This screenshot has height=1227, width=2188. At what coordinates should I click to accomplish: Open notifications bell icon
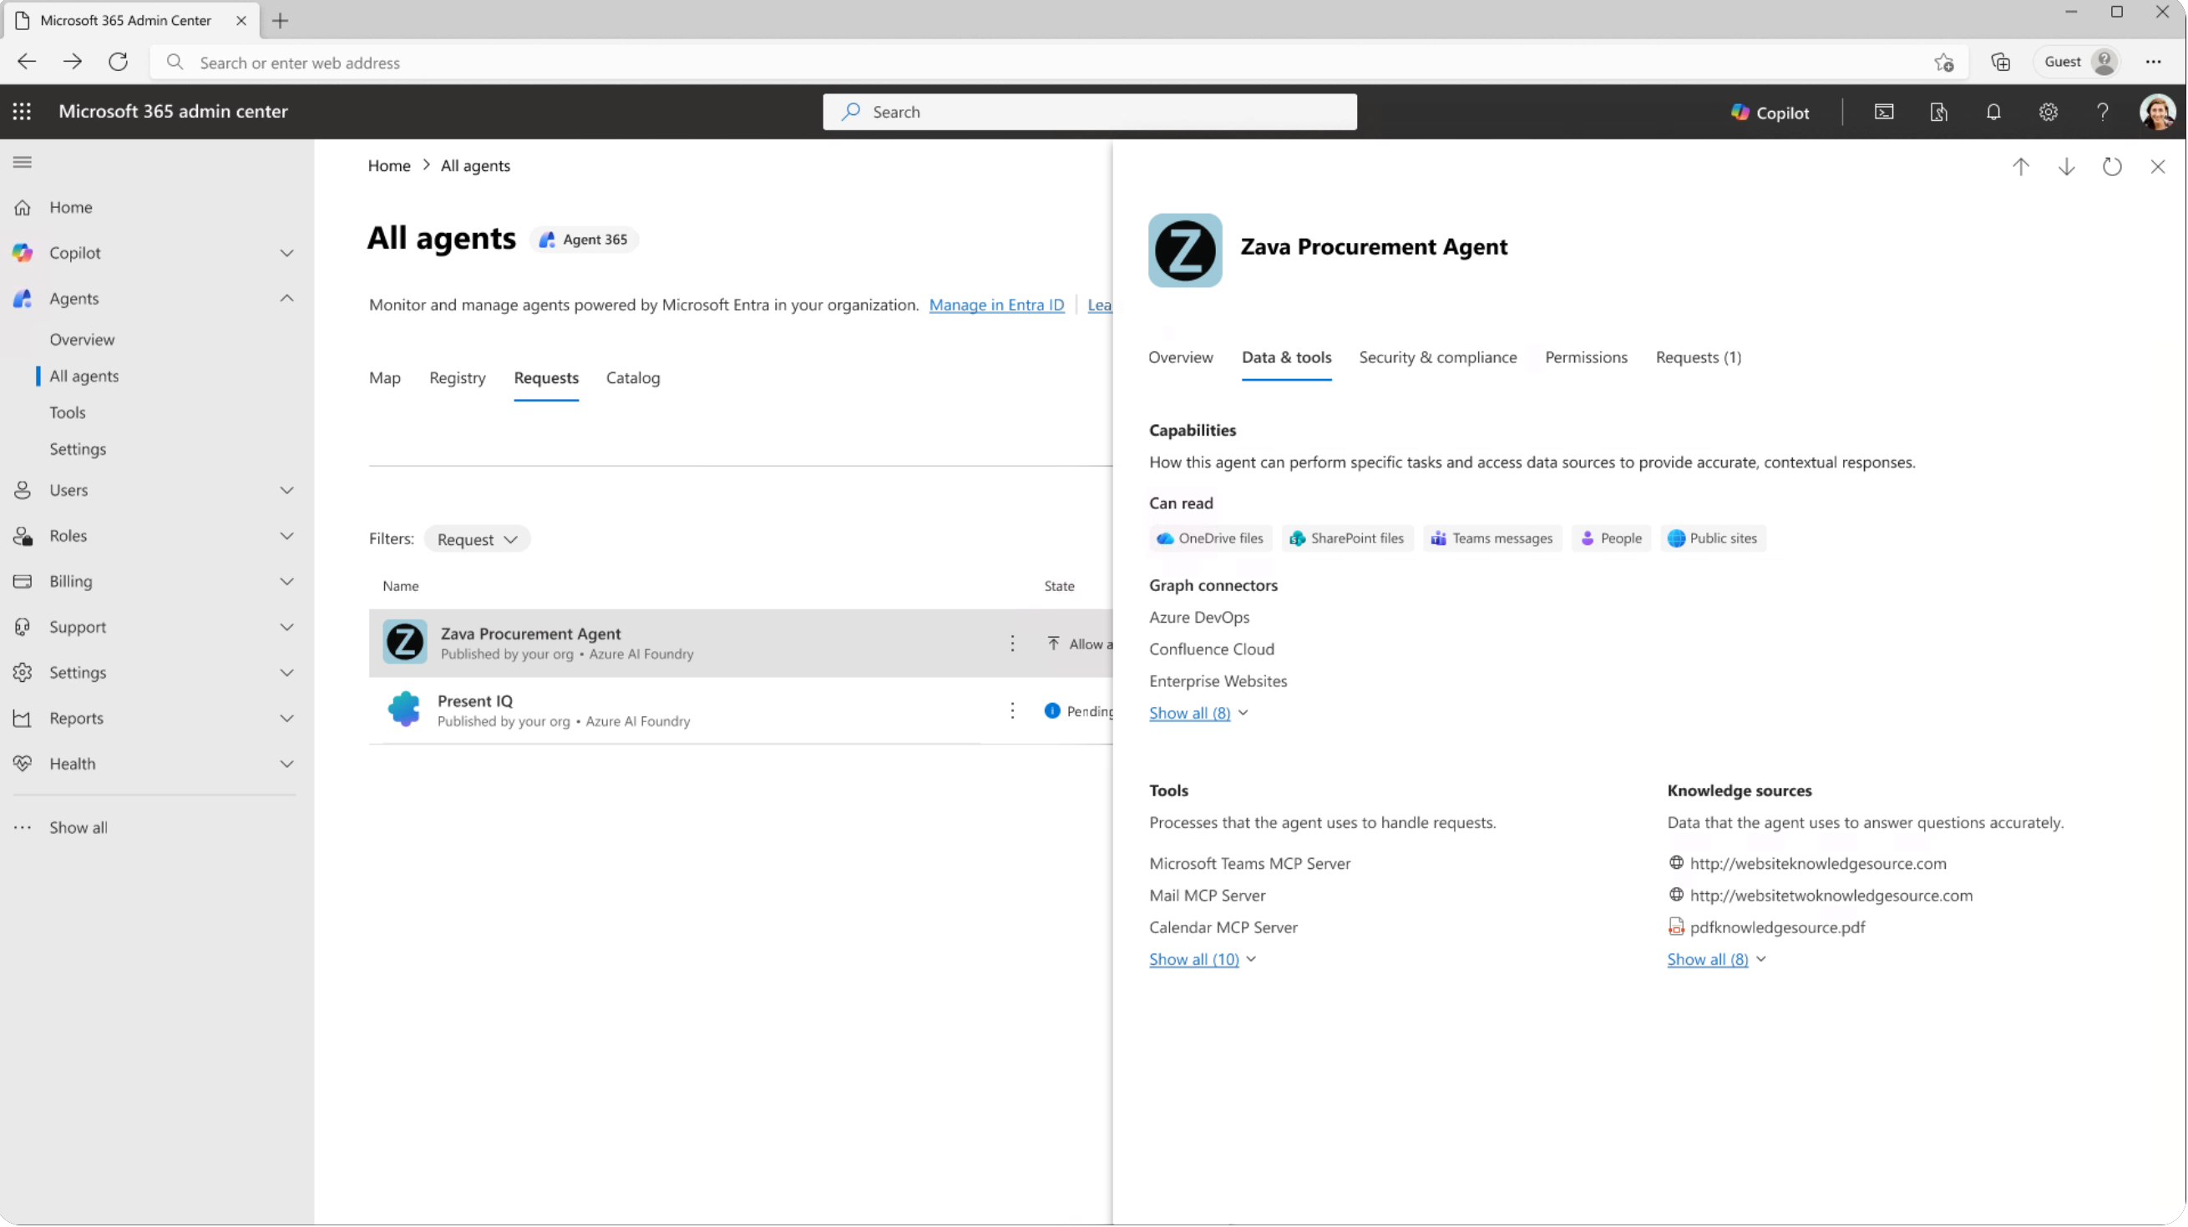click(x=1993, y=112)
